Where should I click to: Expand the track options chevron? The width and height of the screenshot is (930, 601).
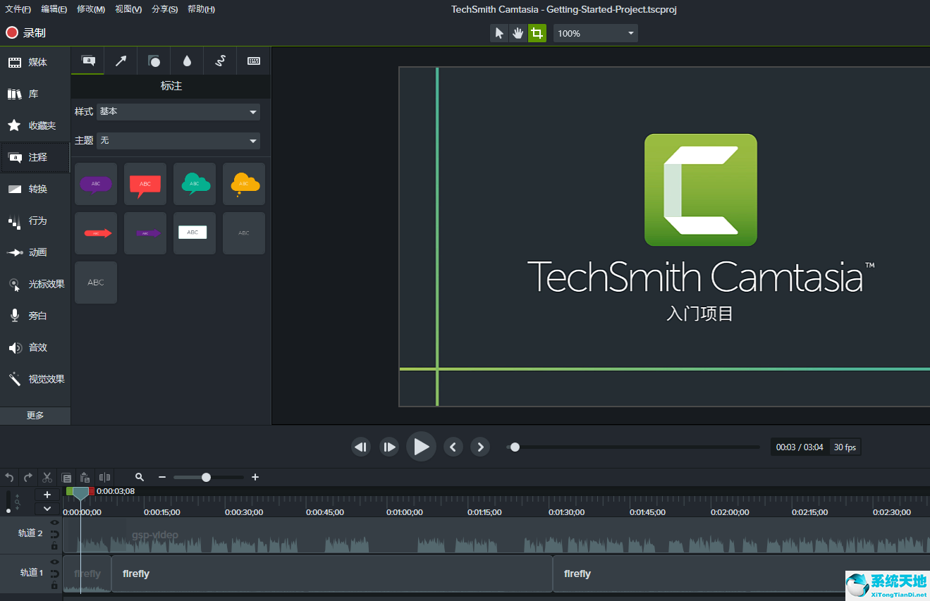coord(47,508)
